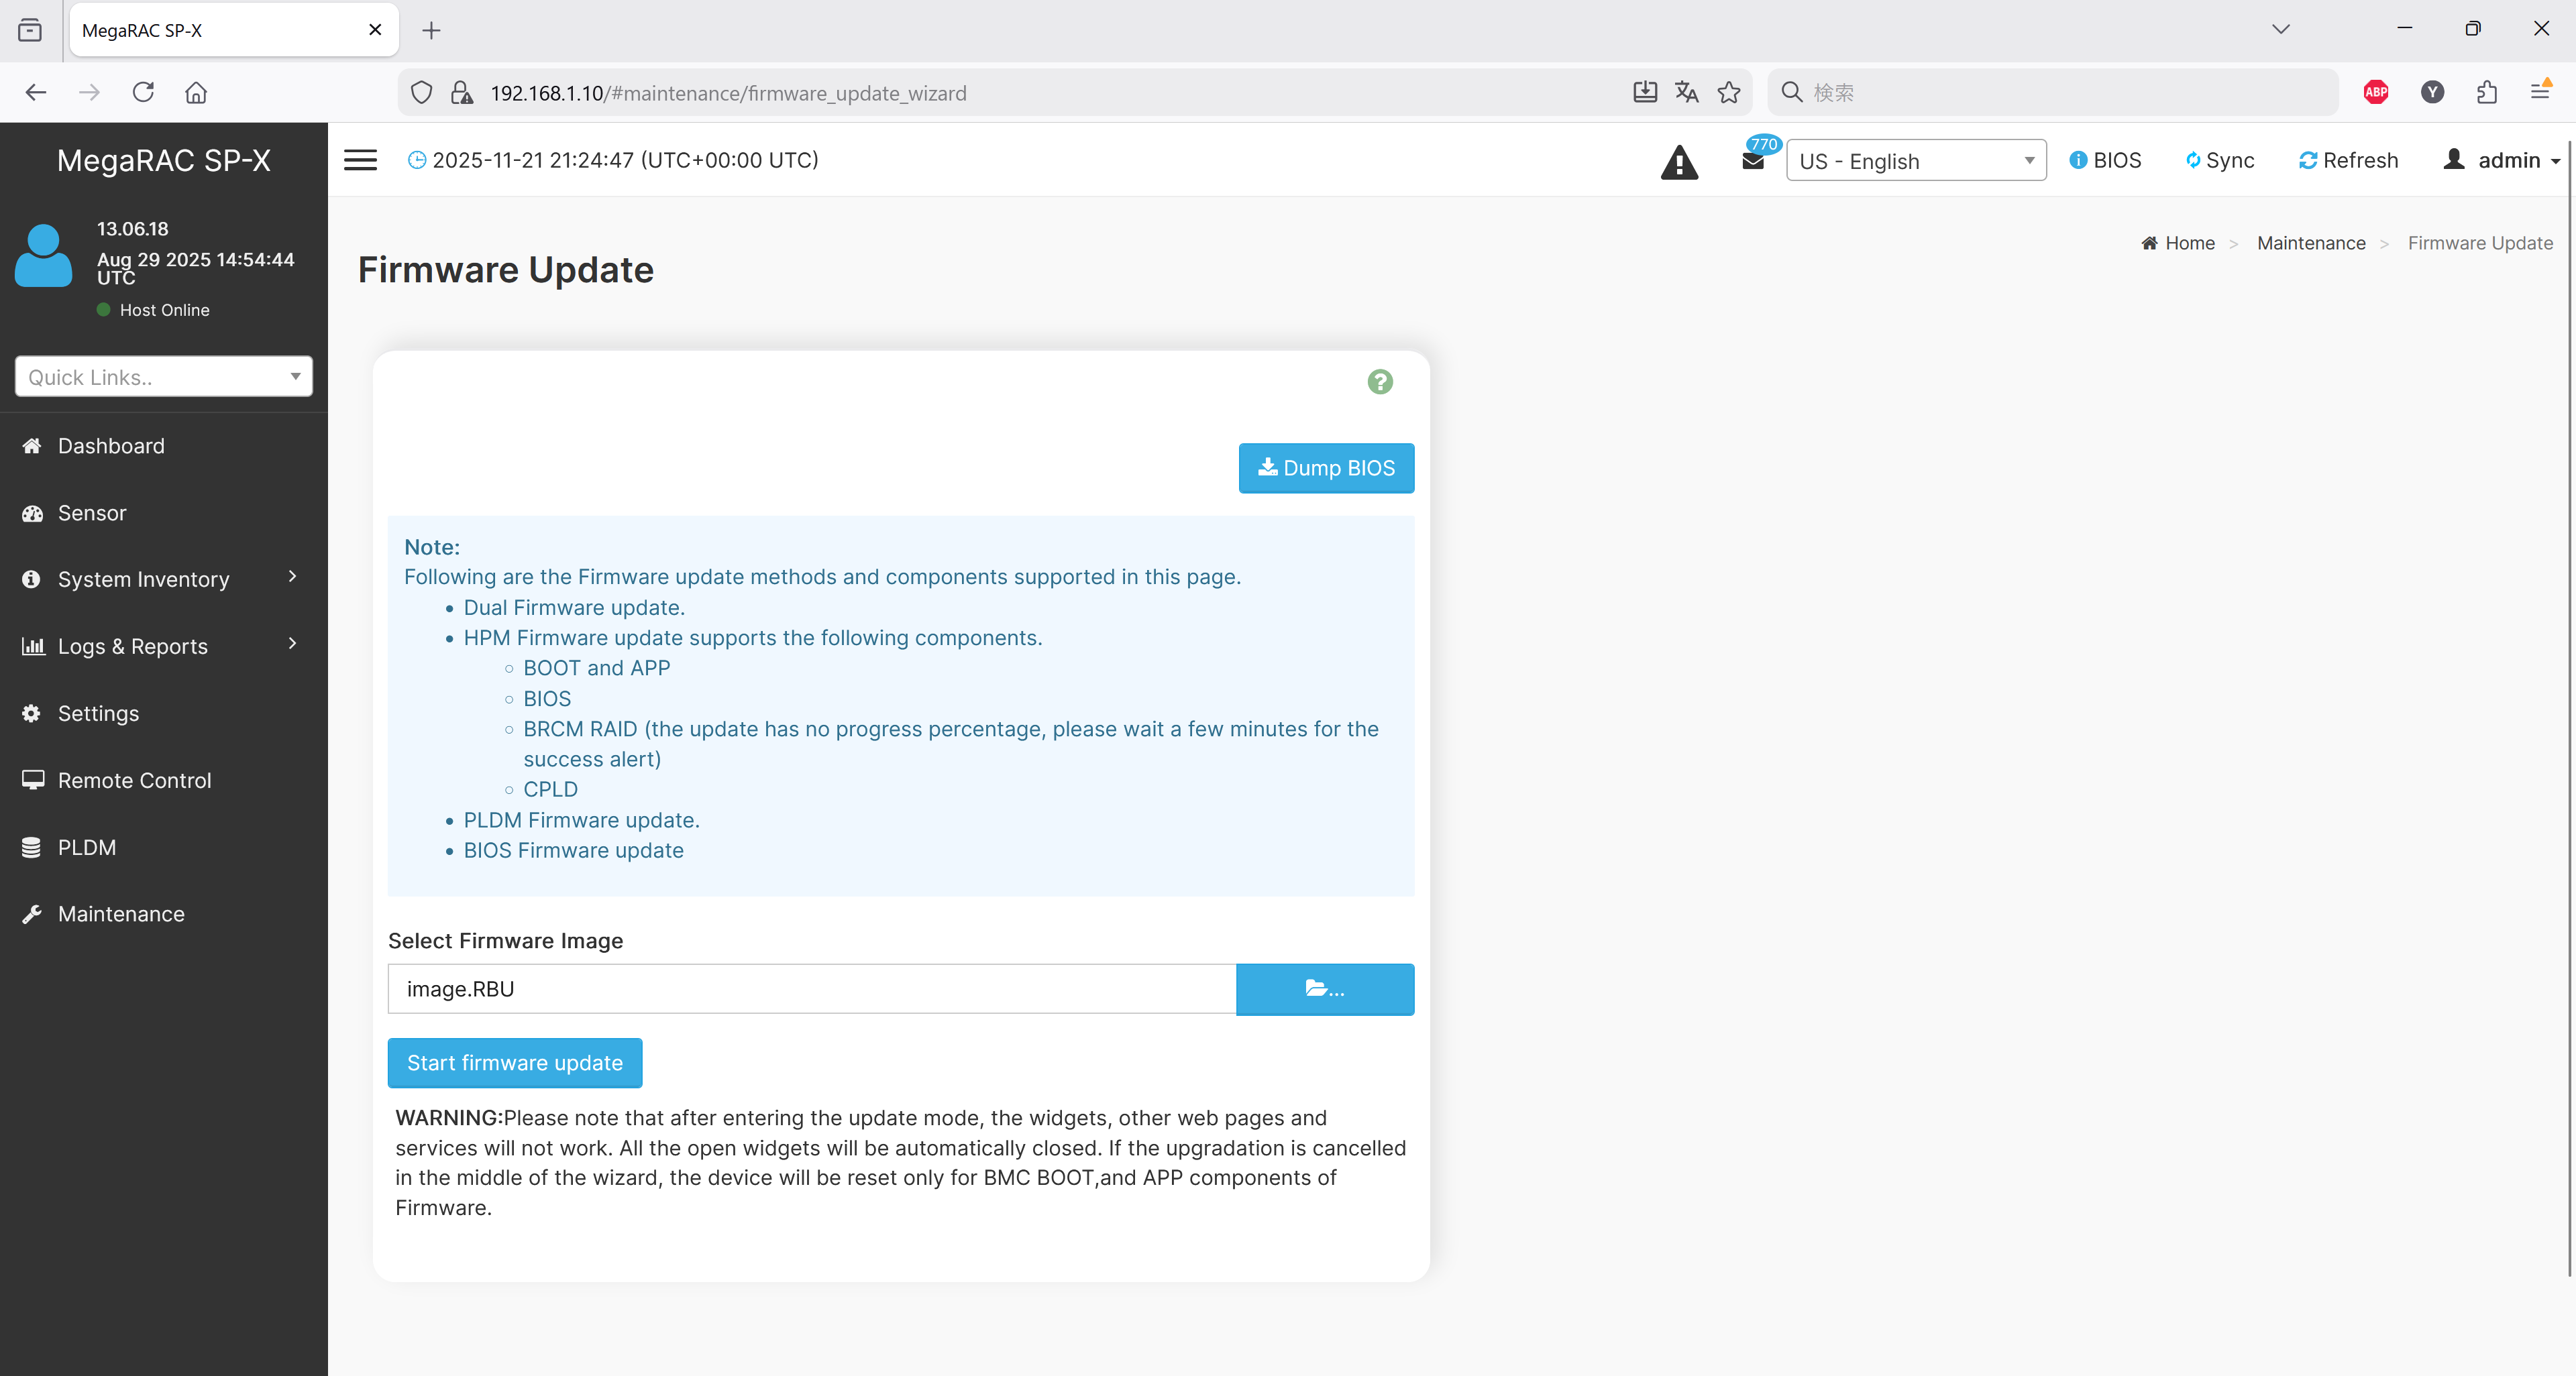Open the warning triangle alerts icon
Viewport: 2576px width, 1376px height.
click(1679, 162)
